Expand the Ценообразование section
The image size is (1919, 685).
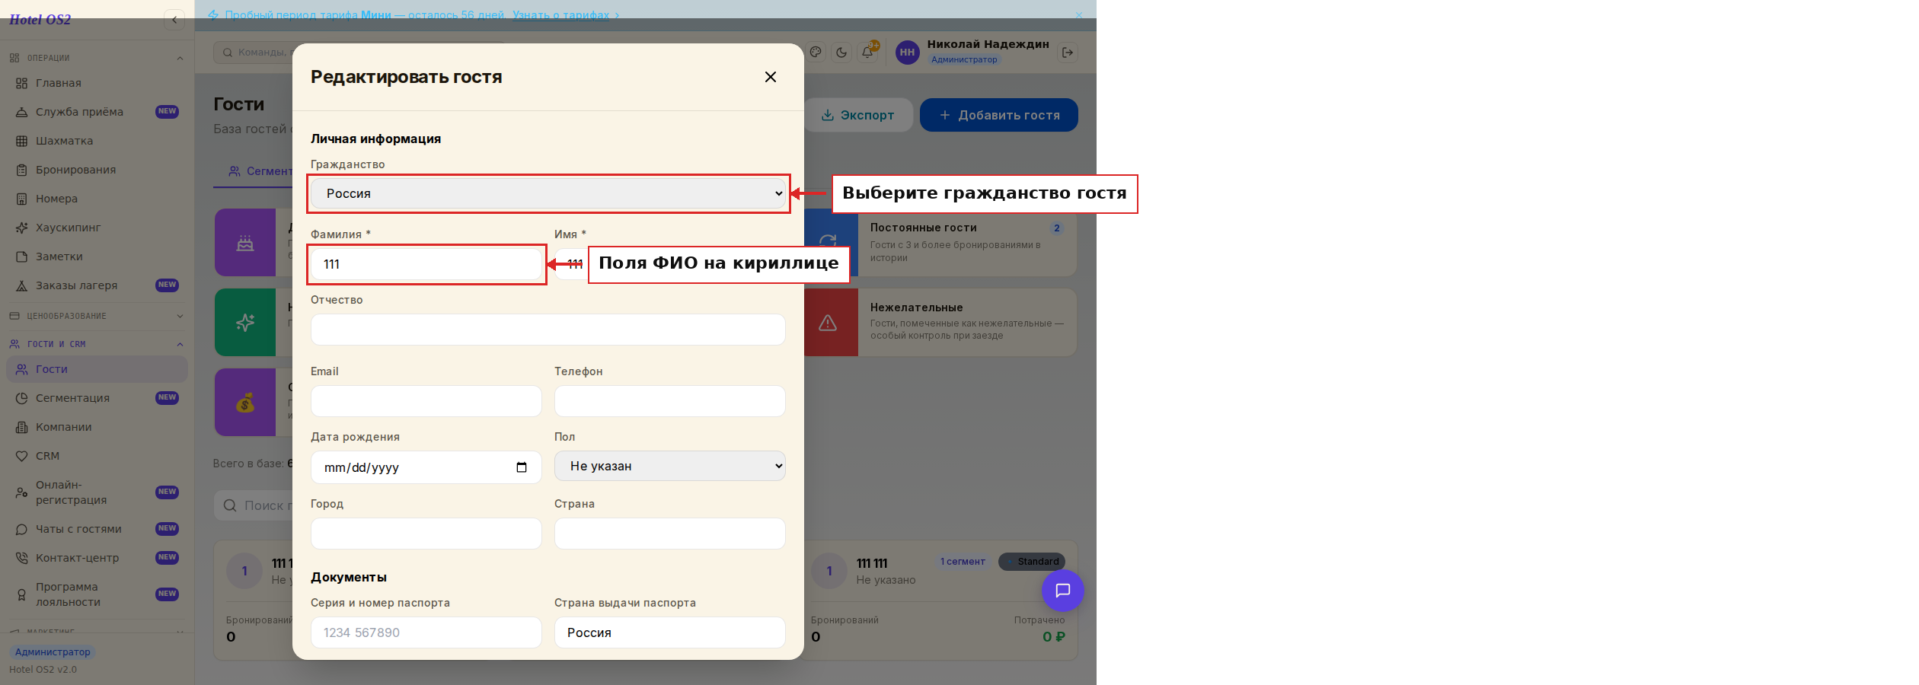point(97,316)
